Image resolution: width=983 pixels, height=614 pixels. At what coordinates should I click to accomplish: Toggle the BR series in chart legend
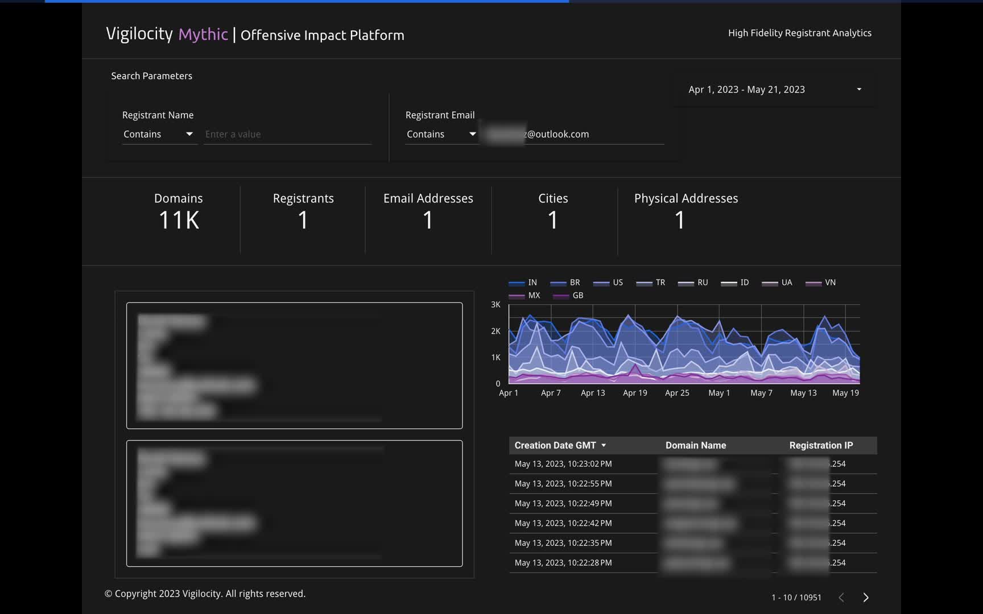[x=565, y=283]
